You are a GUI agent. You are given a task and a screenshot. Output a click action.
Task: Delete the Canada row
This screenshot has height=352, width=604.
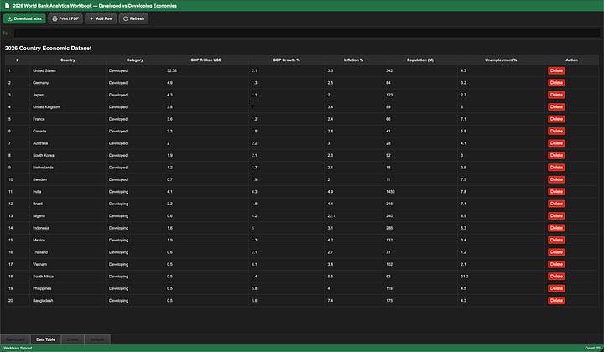tap(556, 132)
